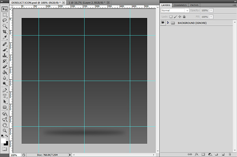Toggle lock transparent pixels
237x157 pixels.
(x=171, y=17)
